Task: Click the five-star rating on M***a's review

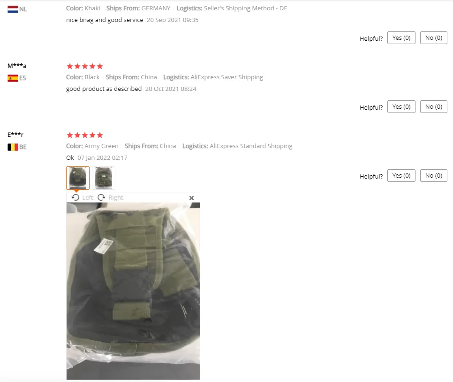Action: point(85,67)
